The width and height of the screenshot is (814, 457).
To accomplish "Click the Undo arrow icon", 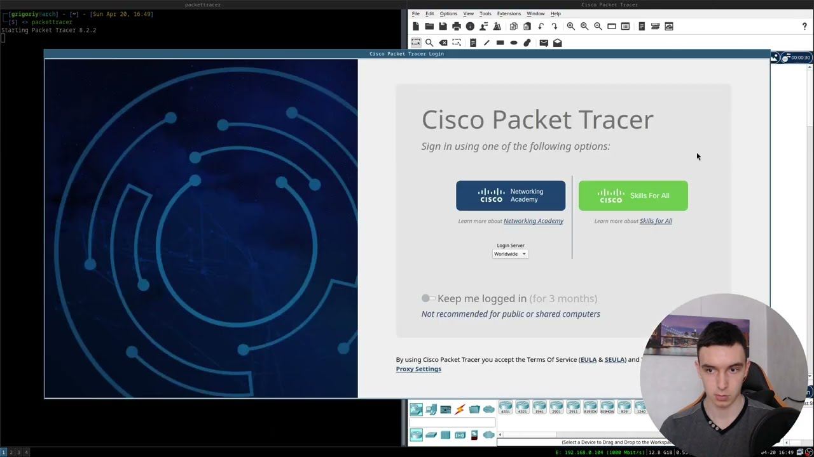I will point(541,26).
